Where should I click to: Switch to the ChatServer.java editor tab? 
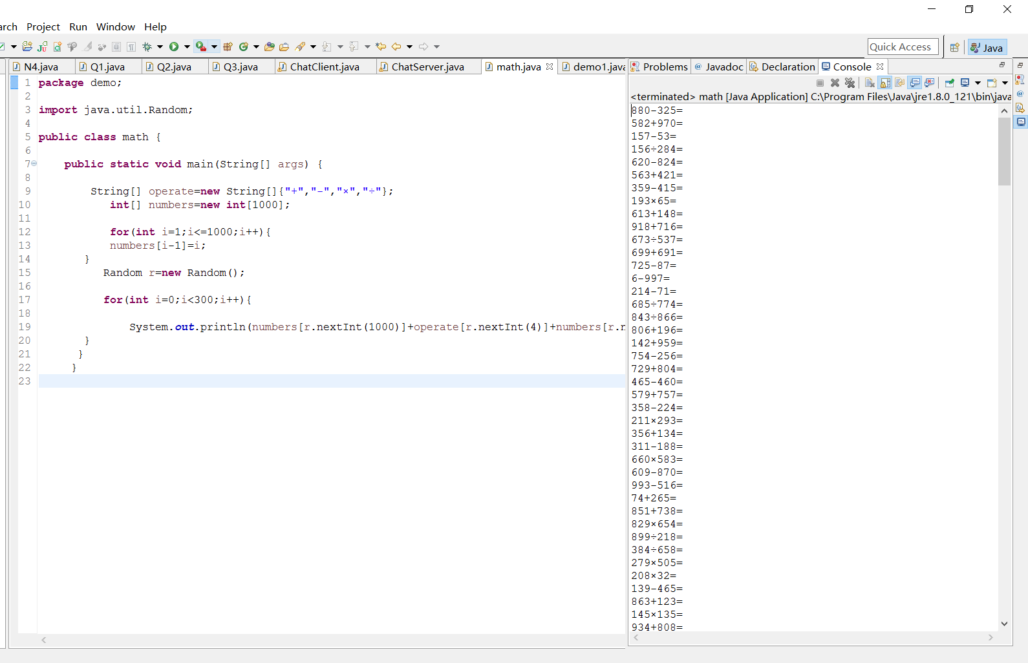[427, 67]
